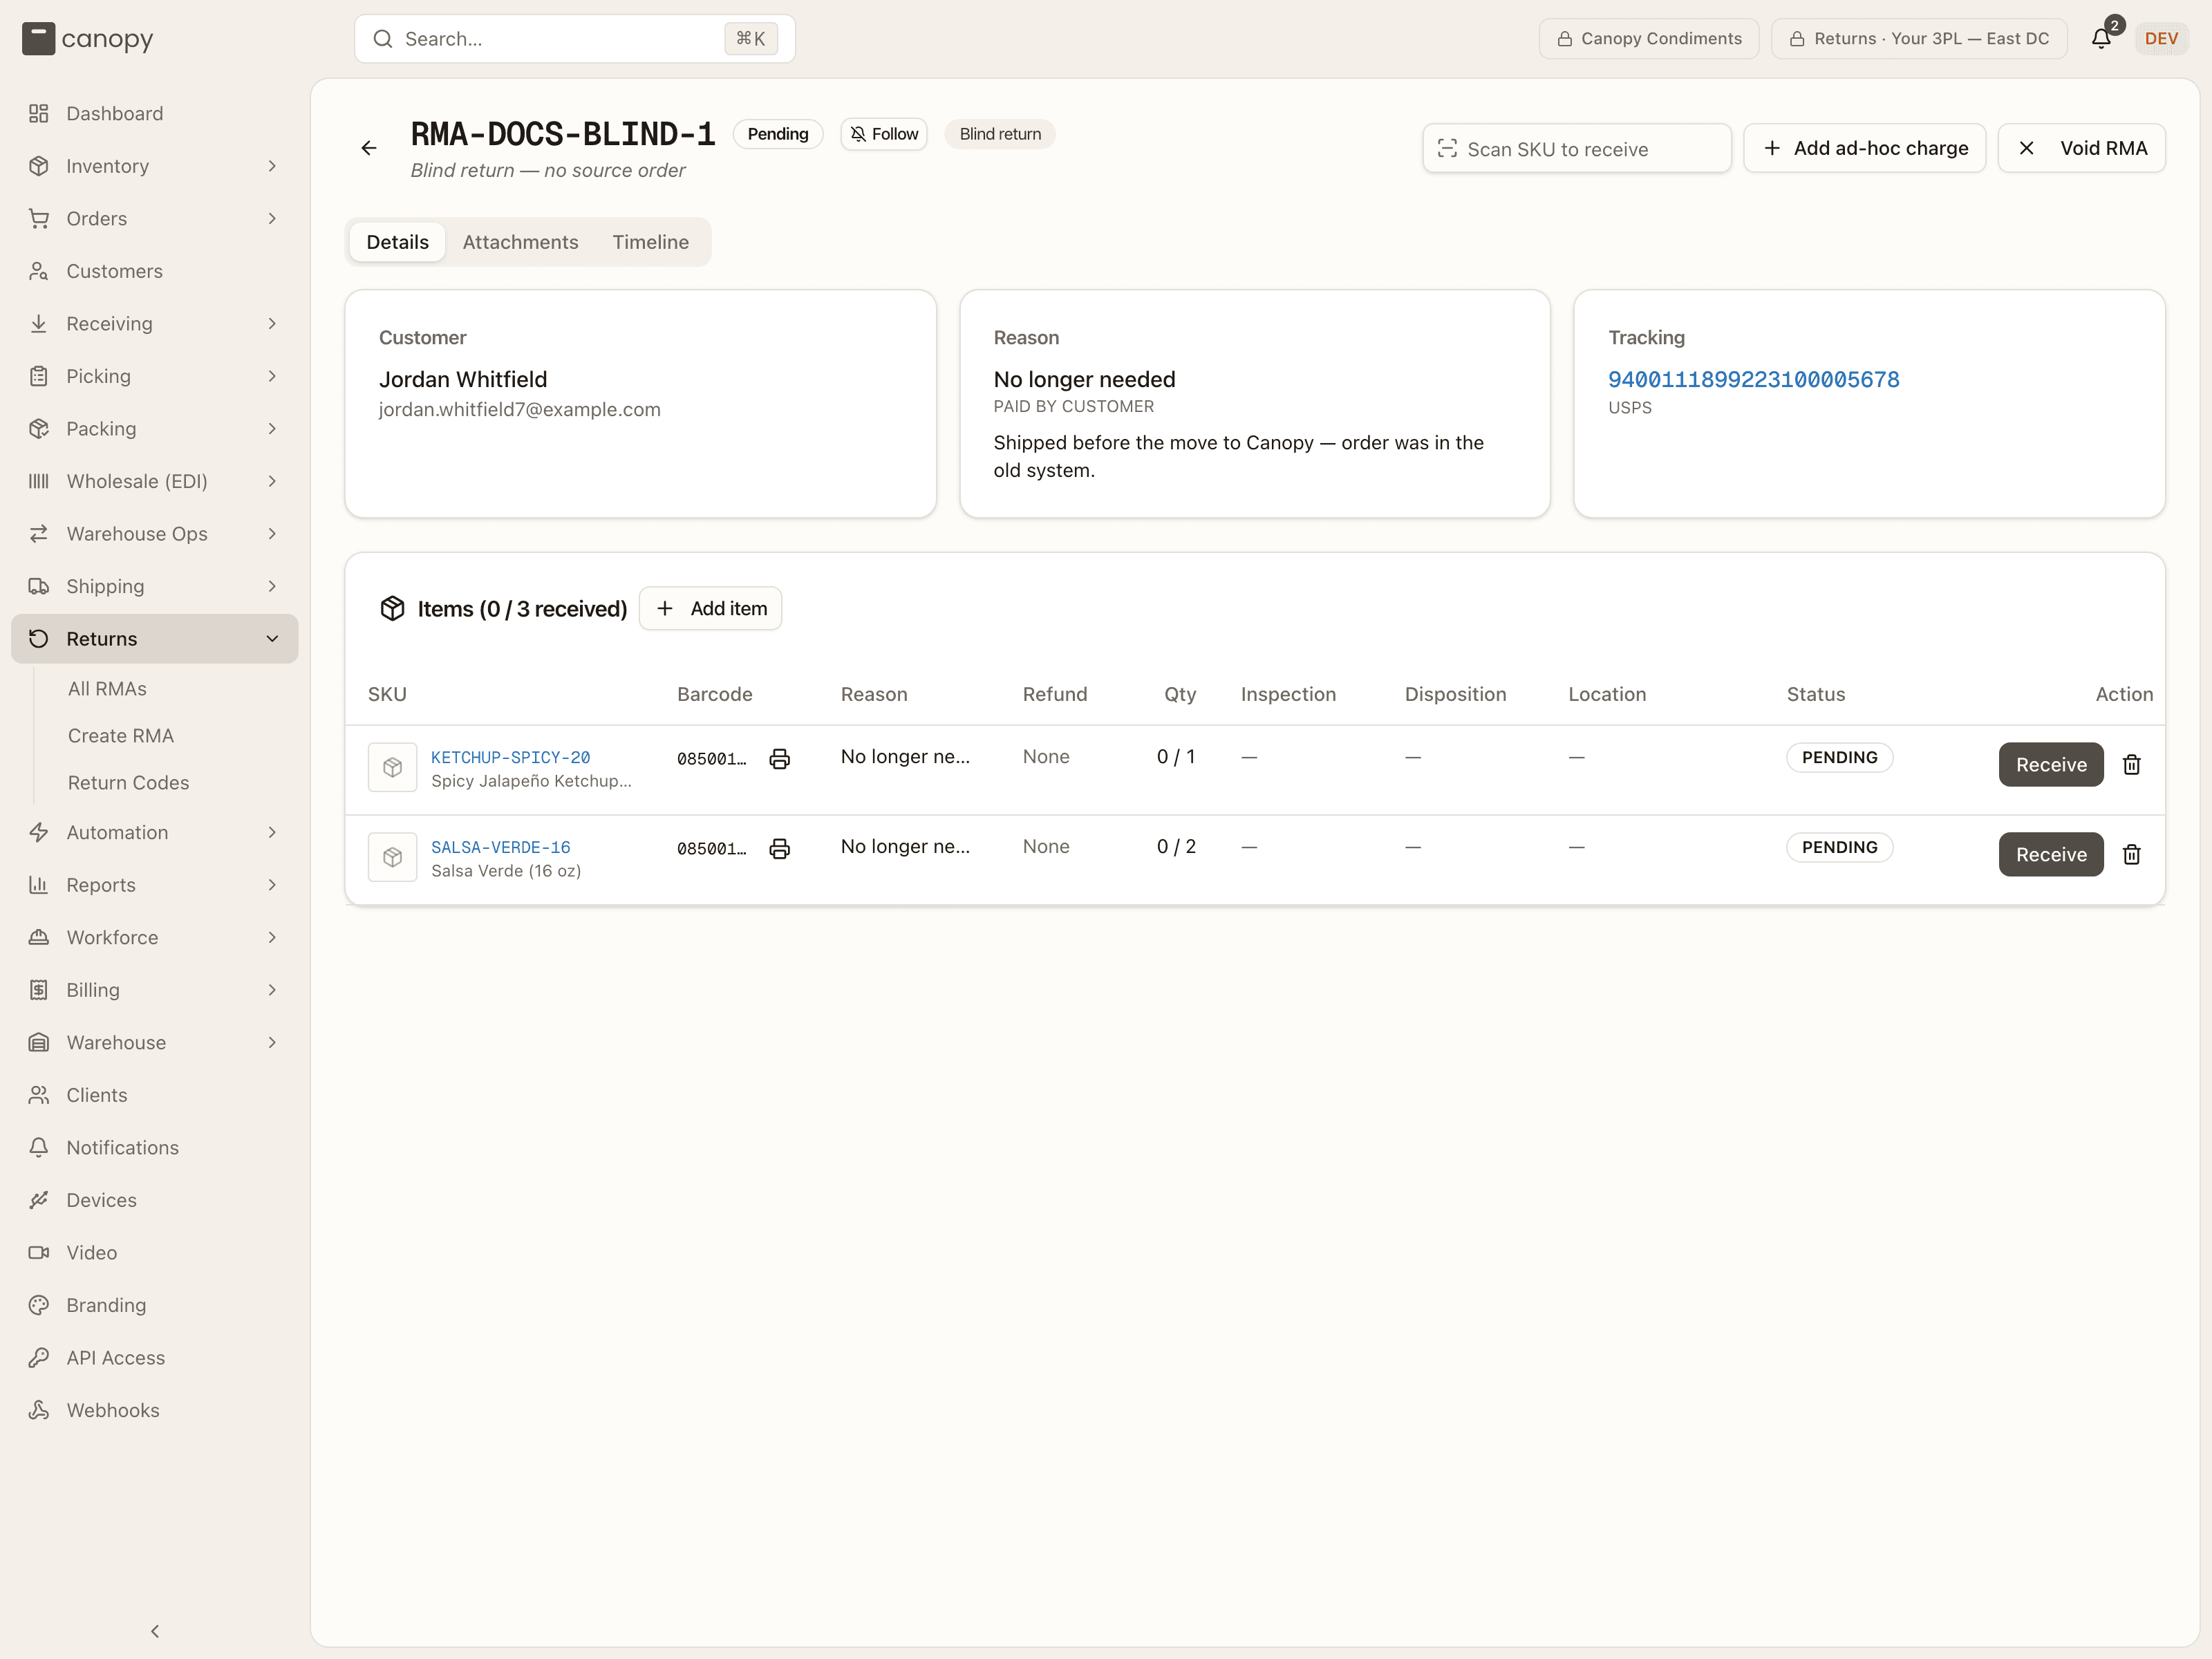The width and height of the screenshot is (2212, 1659).
Task: Expand the Reports menu
Action: pyautogui.click(x=155, y=885)
